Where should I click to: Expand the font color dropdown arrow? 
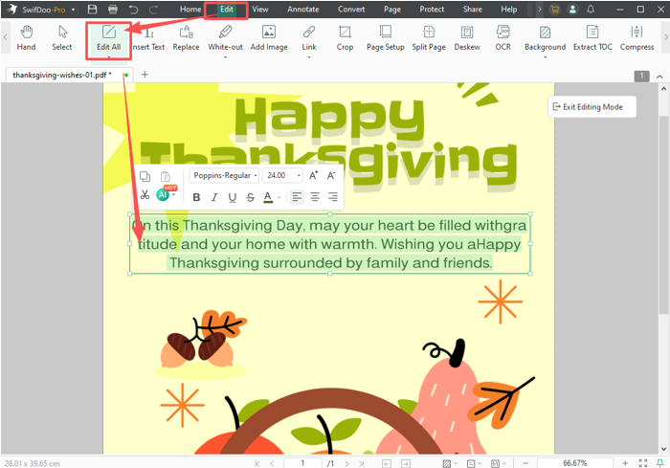click(279, 197)
